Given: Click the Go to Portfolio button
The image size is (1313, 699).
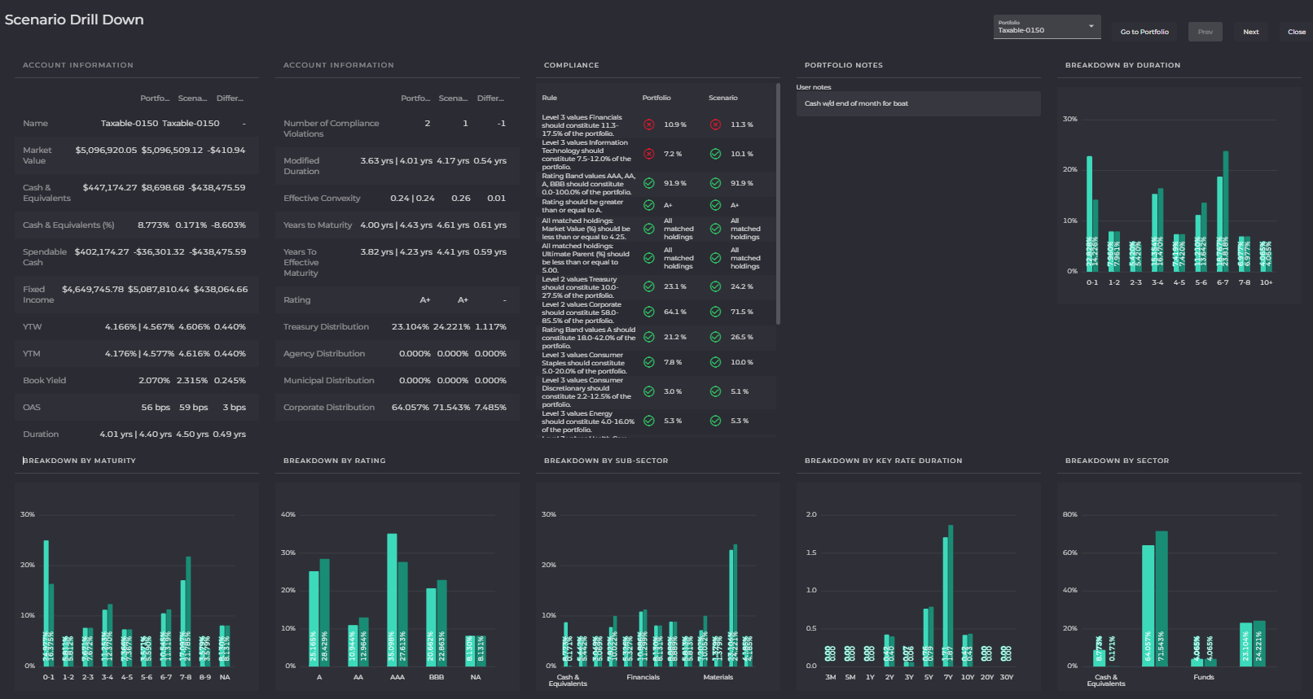Looking at the screenshot, I should [x=1144, y=32].
